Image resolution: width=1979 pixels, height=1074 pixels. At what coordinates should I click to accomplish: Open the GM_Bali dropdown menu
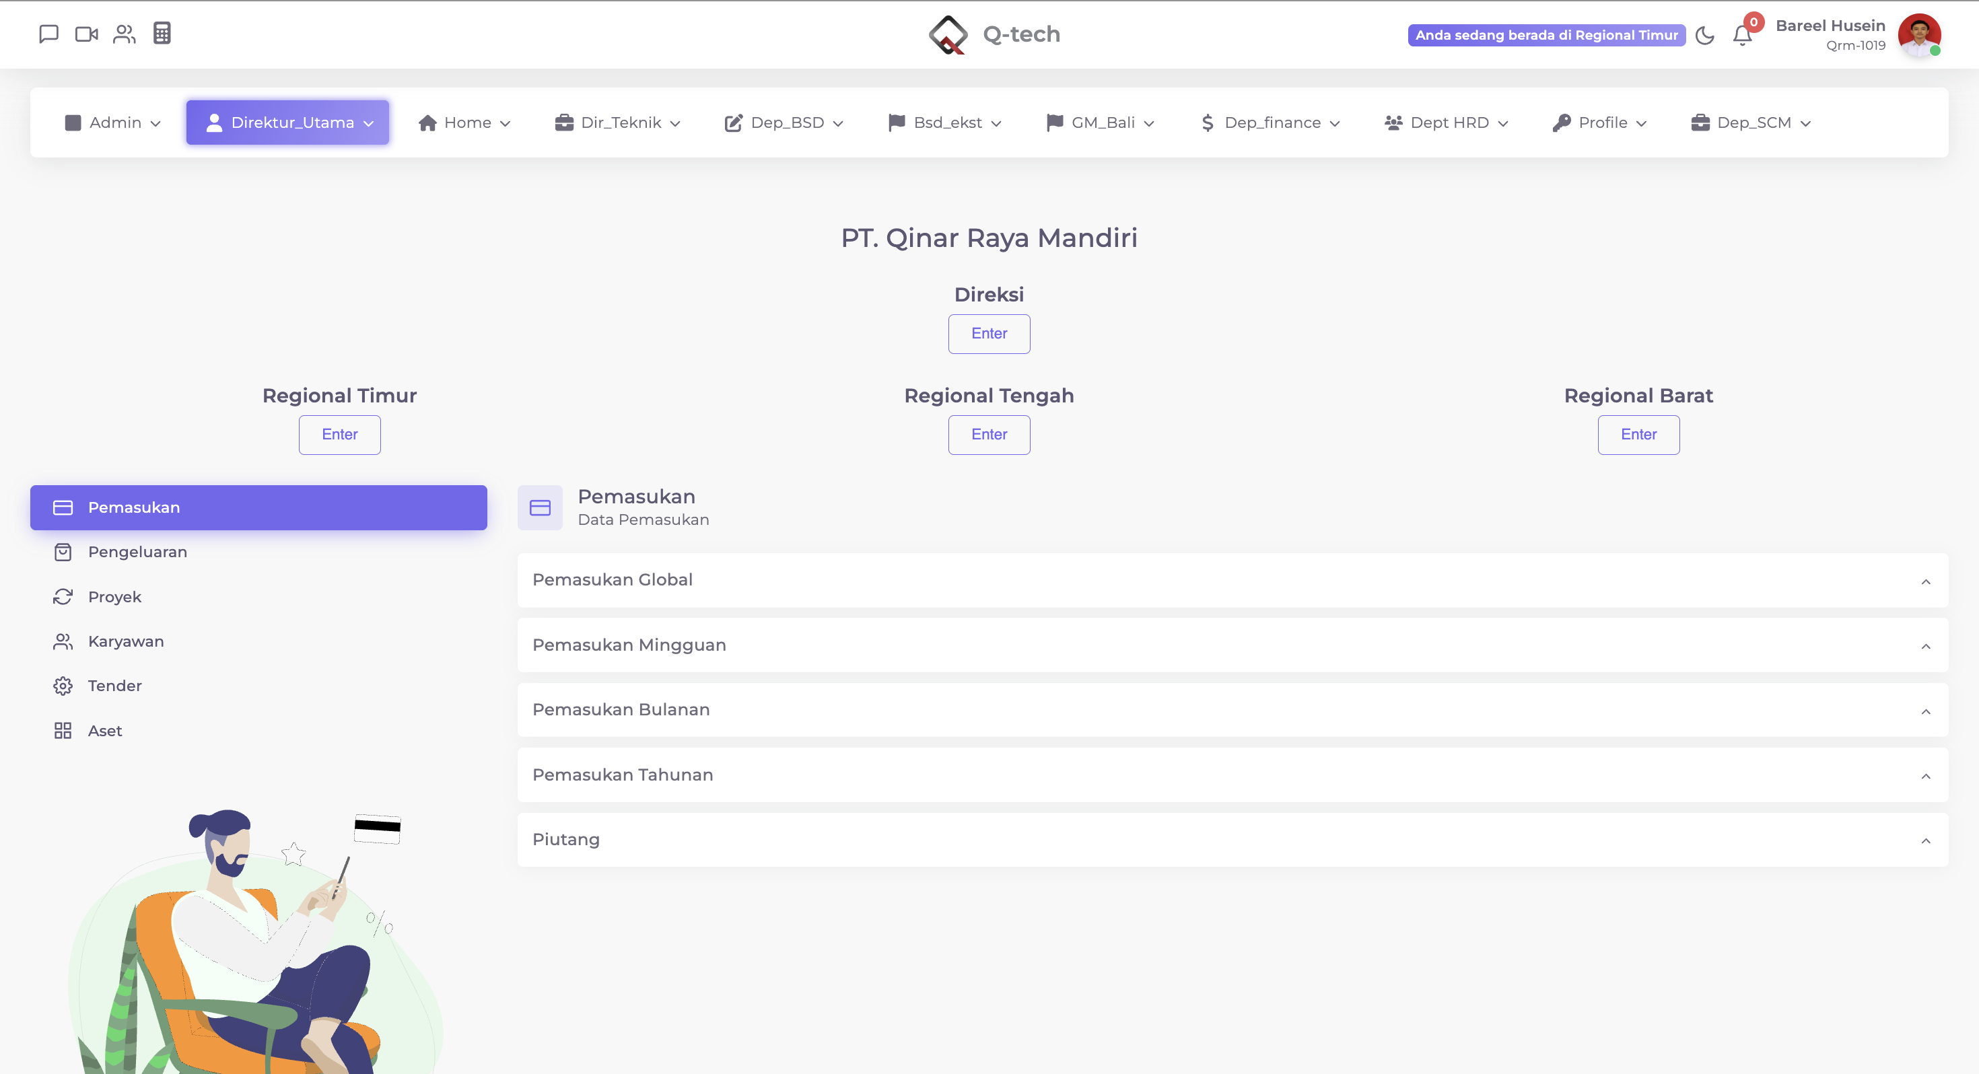click(x=1100, y=123)
